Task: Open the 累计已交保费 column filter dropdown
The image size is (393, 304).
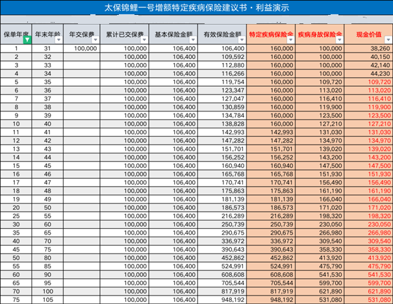Action: pos(144,40)
